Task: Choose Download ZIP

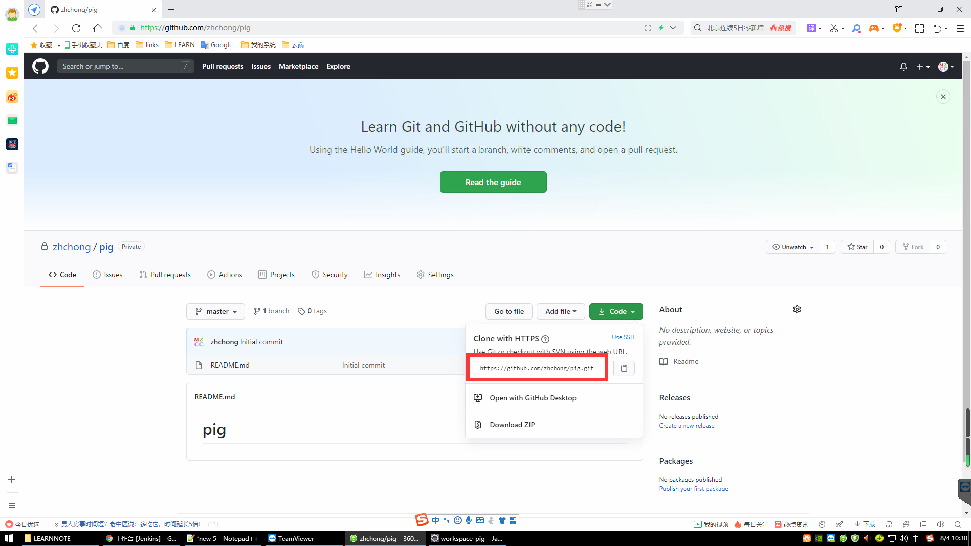Action: point(554,425)
